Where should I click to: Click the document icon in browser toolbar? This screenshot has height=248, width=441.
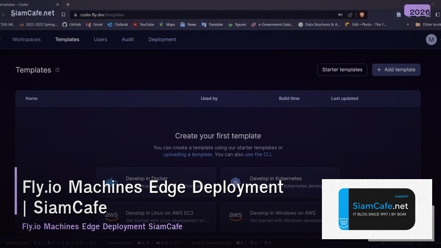[x=399, y=15]
